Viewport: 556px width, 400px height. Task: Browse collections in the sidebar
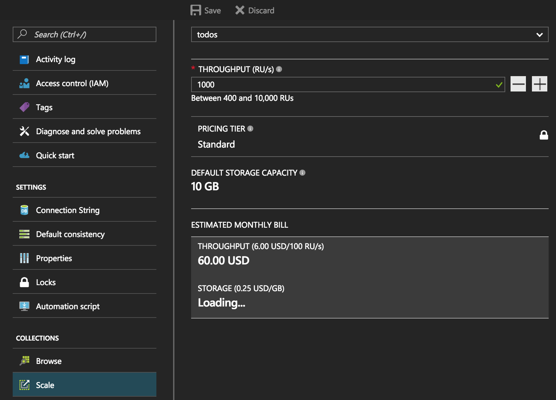coord(49,361)
